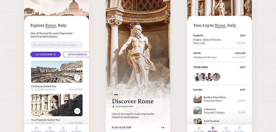This screenshot has width=276, height=132.
Task: Tap highlighted My Trips pin on trip screen
Action: (213, 128)
